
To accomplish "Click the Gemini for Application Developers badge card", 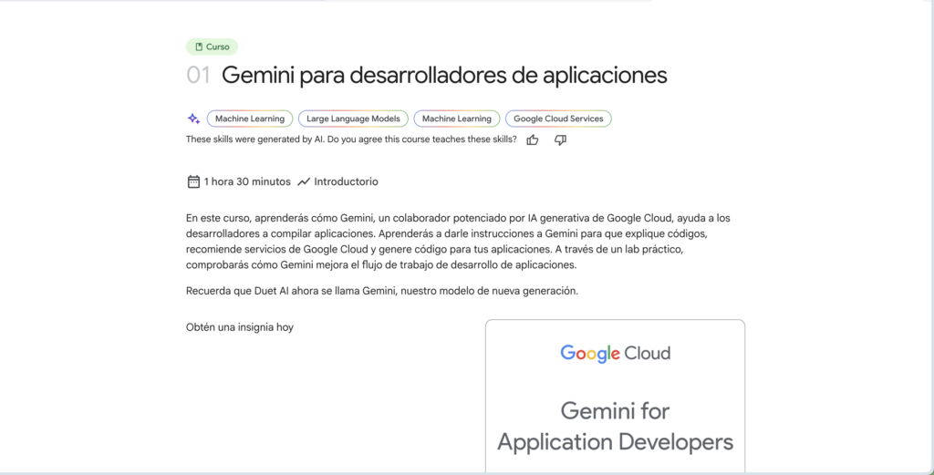I will coord(616,397).
